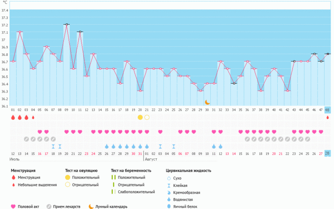Click the moon calendar icon on day 30
The image size is (334, 209).
(207, 102)
